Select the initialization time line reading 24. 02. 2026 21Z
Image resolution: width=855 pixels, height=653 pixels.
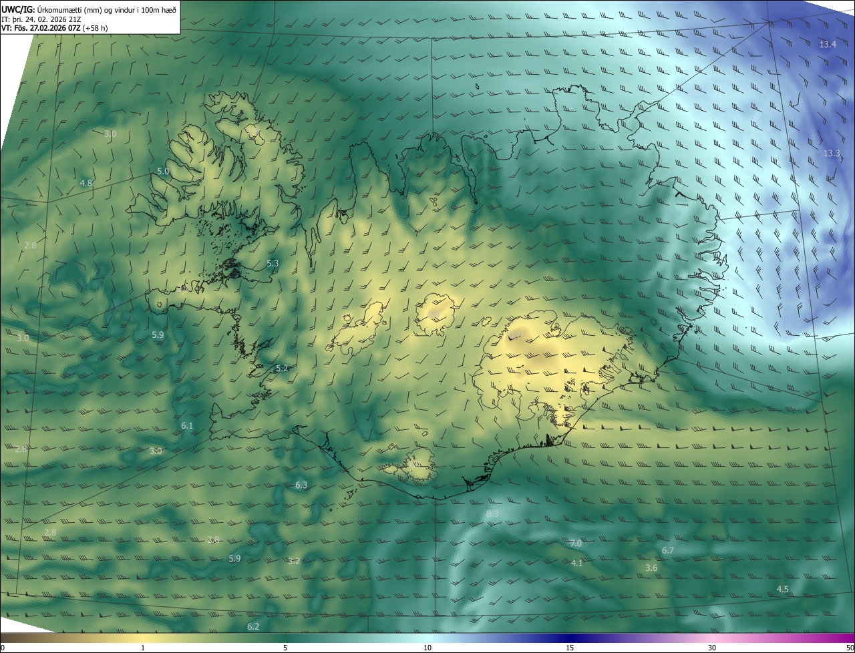coord(41,19)
